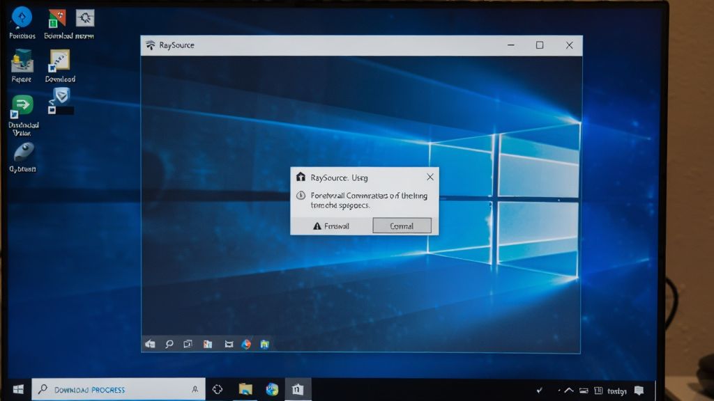Open the shield desktop shortcut icon

click(60, 100)
